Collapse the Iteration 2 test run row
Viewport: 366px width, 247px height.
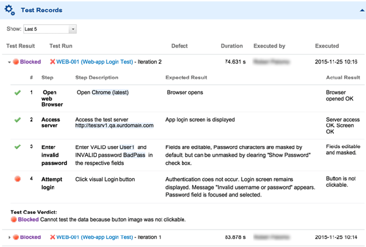coord(9,62)
